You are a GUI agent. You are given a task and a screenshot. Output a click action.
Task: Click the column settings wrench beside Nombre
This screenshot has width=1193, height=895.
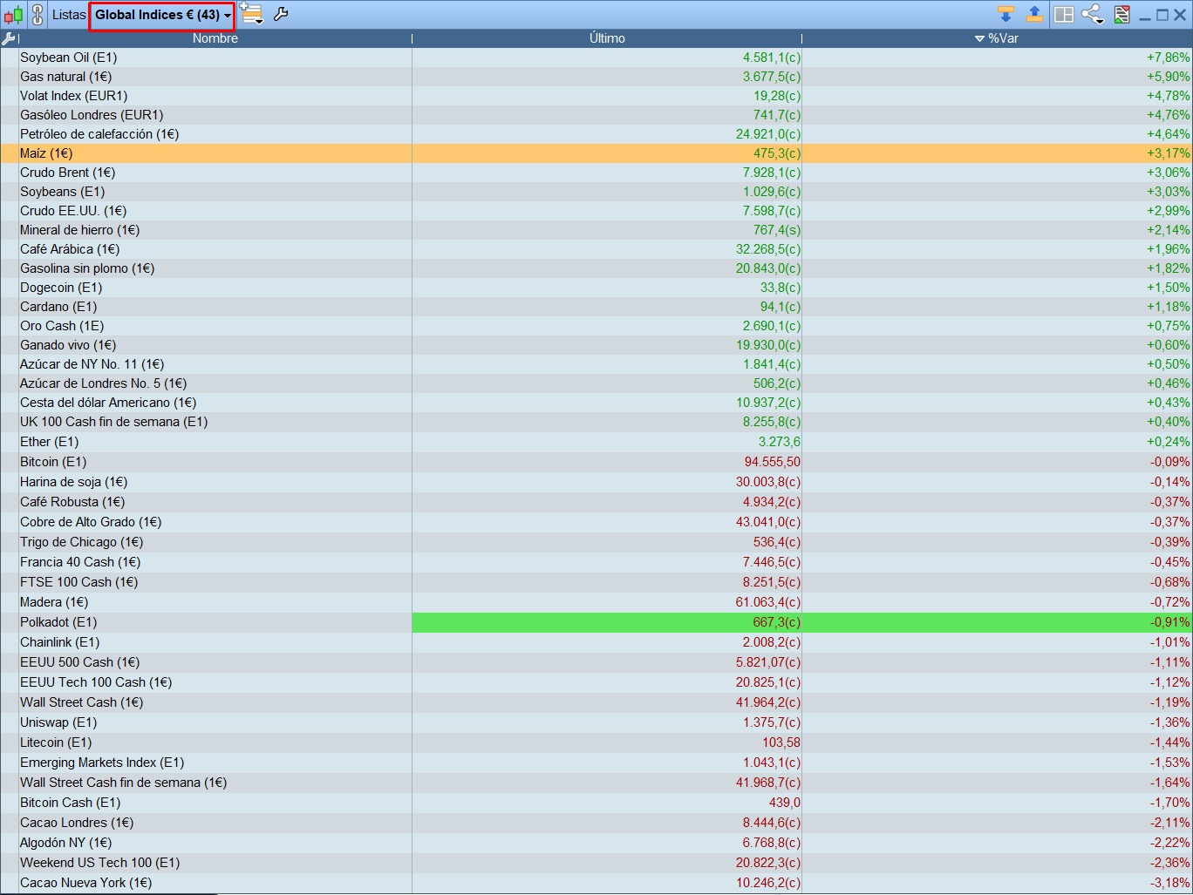[9, 38]
